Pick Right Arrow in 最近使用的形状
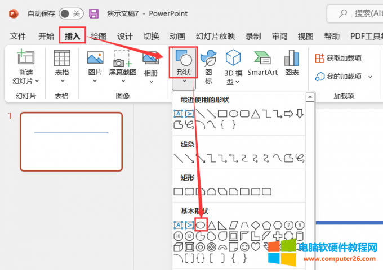 288,114
